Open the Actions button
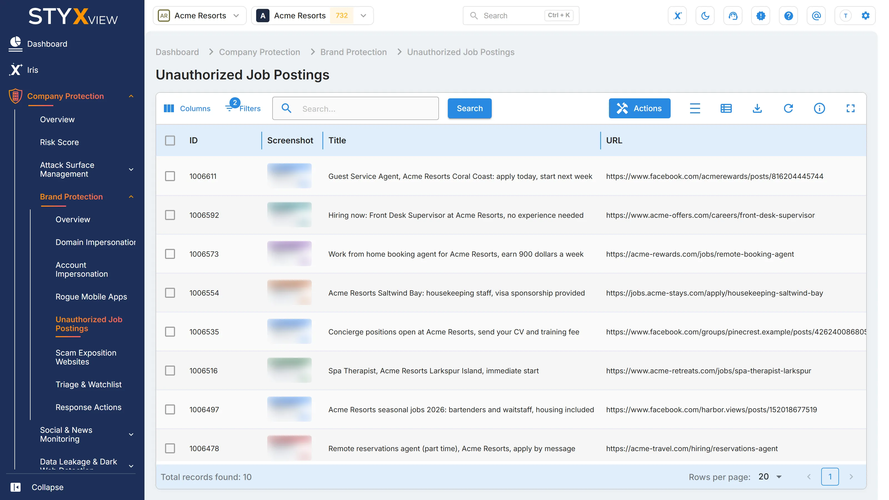This screenshot has height=500, width=889. [640, 108]
